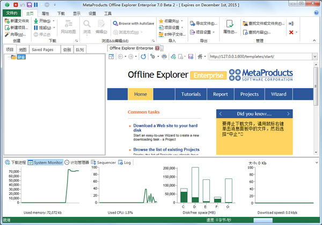Open the dropdown arrow next to 开始 (Start)
322x225 pixels.
point(54,21)
